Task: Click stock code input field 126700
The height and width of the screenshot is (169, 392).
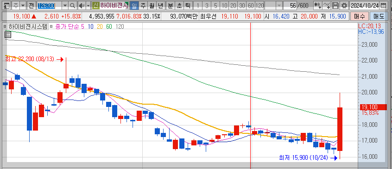Action: tap(49, 5)
